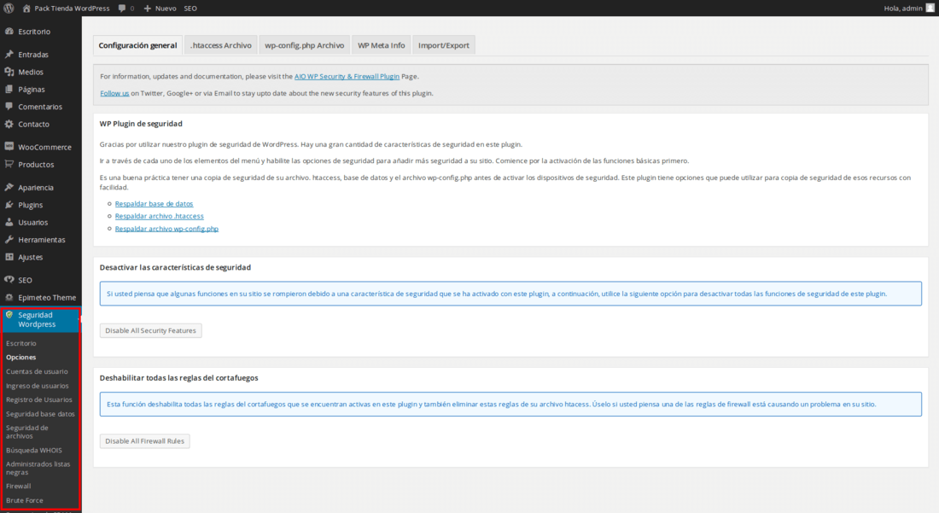Viewport: 939px width, 513px height.
Task: Click the Follow us link
Action: coord(114,93)
